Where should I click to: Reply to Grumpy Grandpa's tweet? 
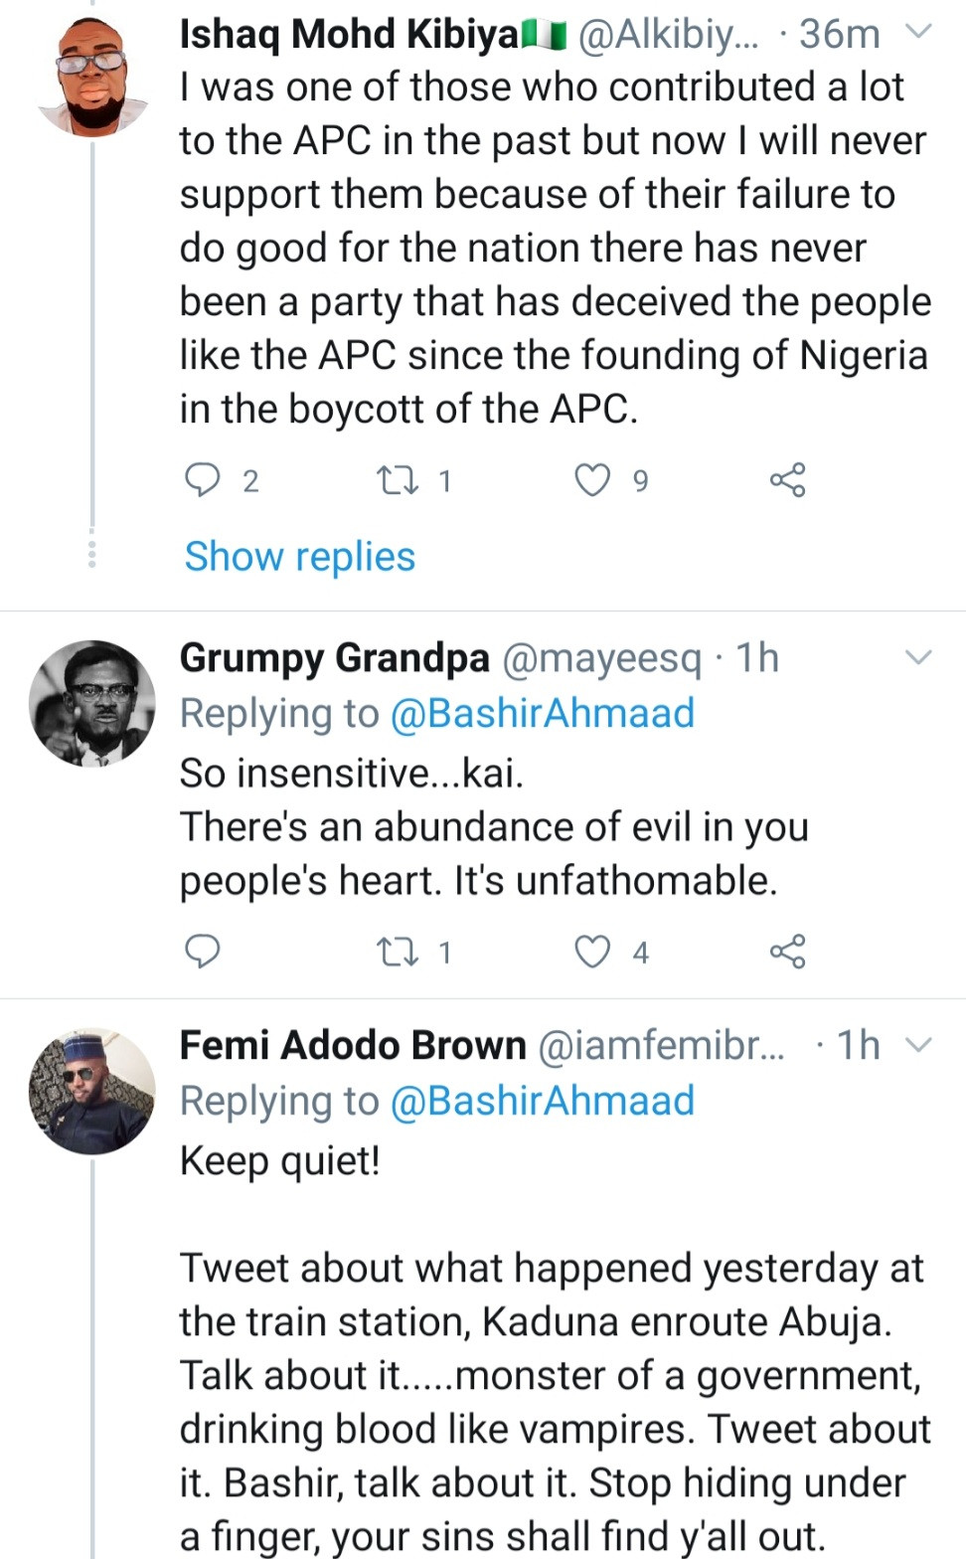tap(203, 952)
